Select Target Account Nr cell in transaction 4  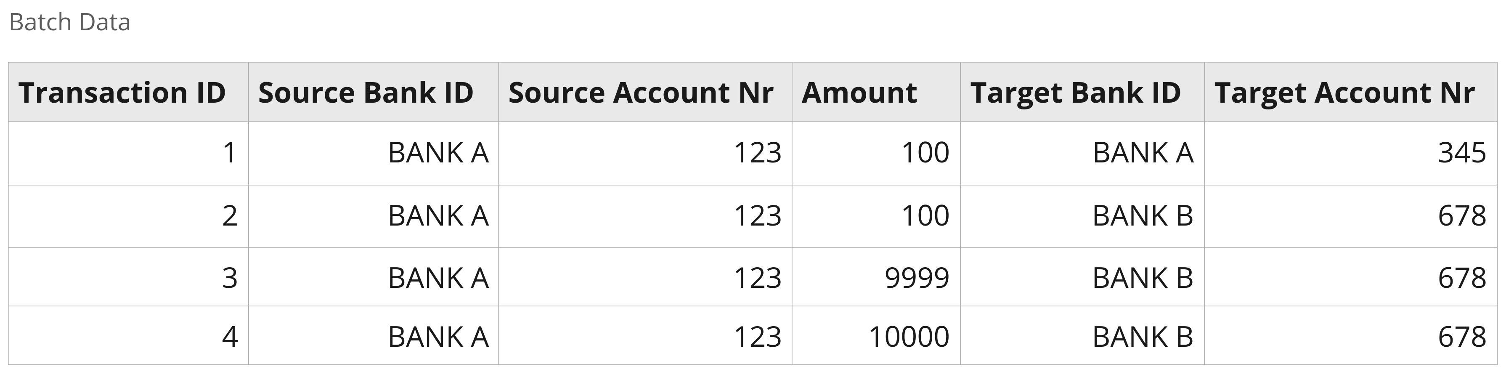coord(1461,337)
